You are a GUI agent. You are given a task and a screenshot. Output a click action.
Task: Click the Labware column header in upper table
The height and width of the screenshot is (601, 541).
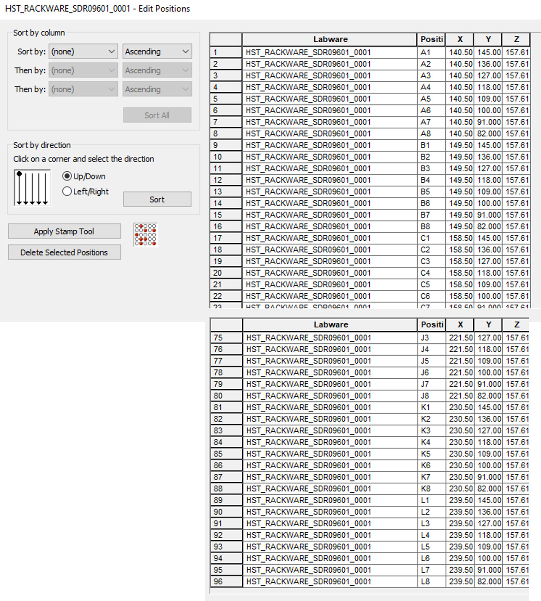[x=330, y=39]
